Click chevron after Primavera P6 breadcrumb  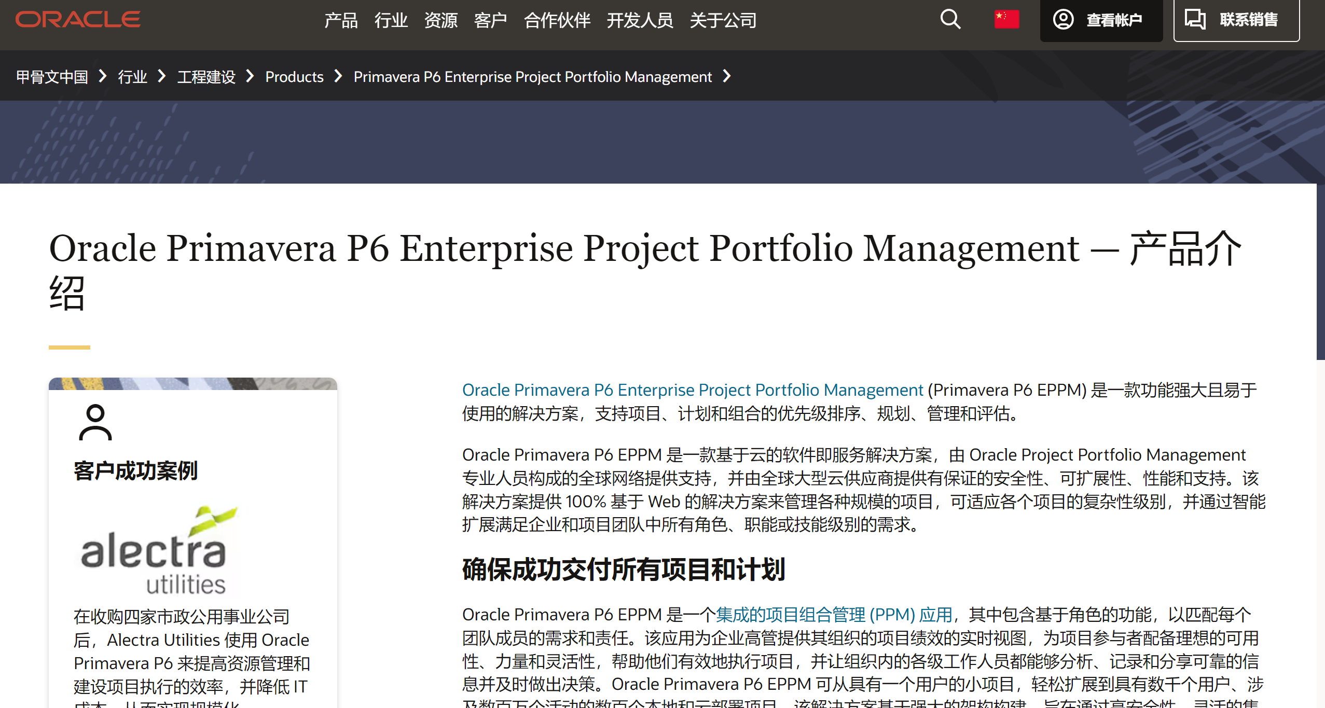(x=727, y=76)
